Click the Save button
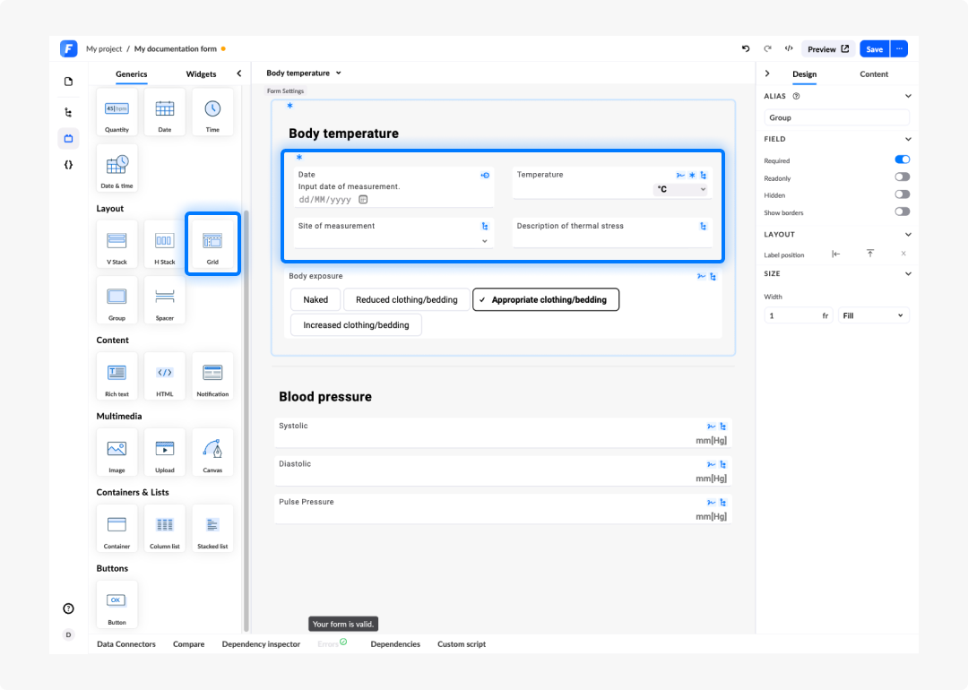The image size is (968, 690). coord(874,49)
